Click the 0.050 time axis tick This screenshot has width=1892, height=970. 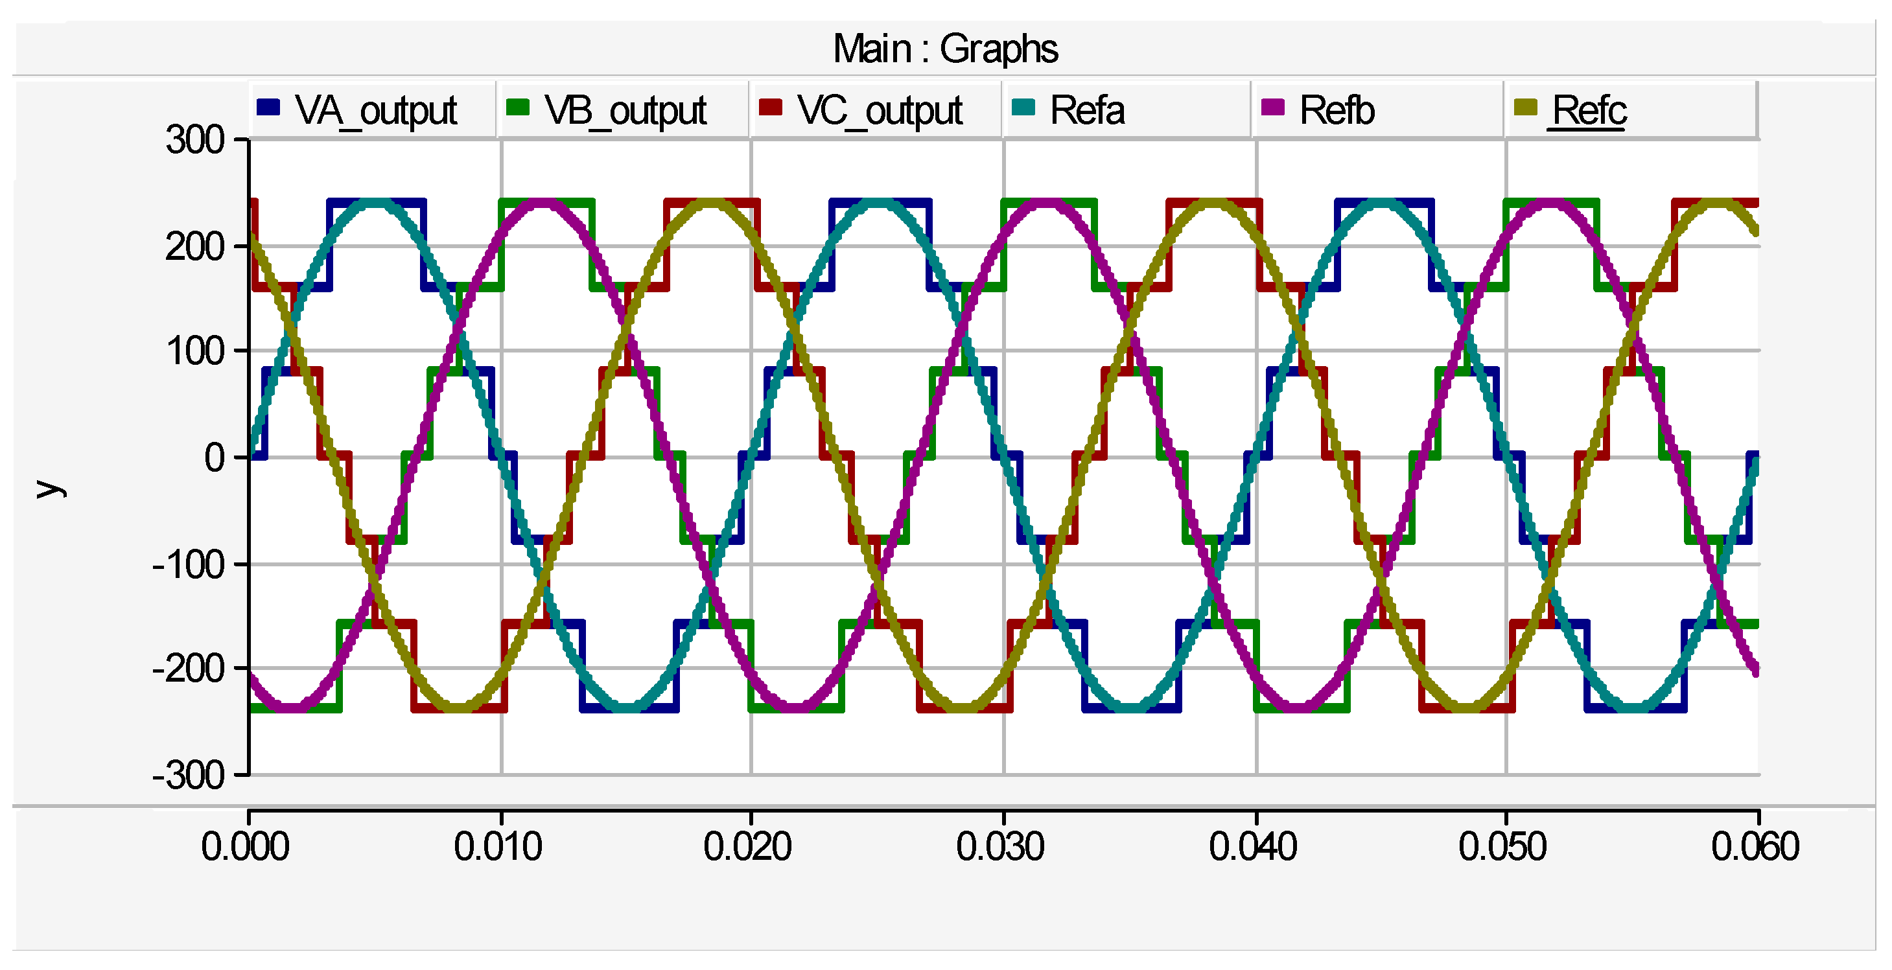point(1502,847)
